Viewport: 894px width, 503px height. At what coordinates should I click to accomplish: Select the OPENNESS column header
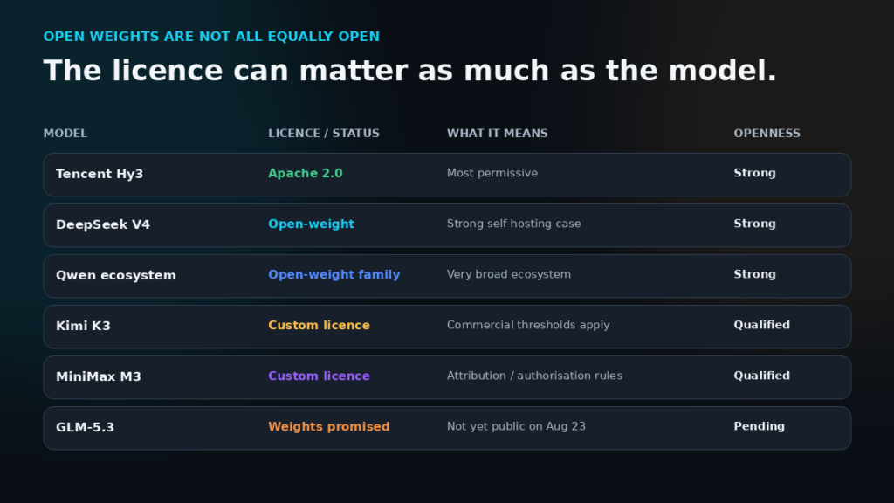(767, 134)
